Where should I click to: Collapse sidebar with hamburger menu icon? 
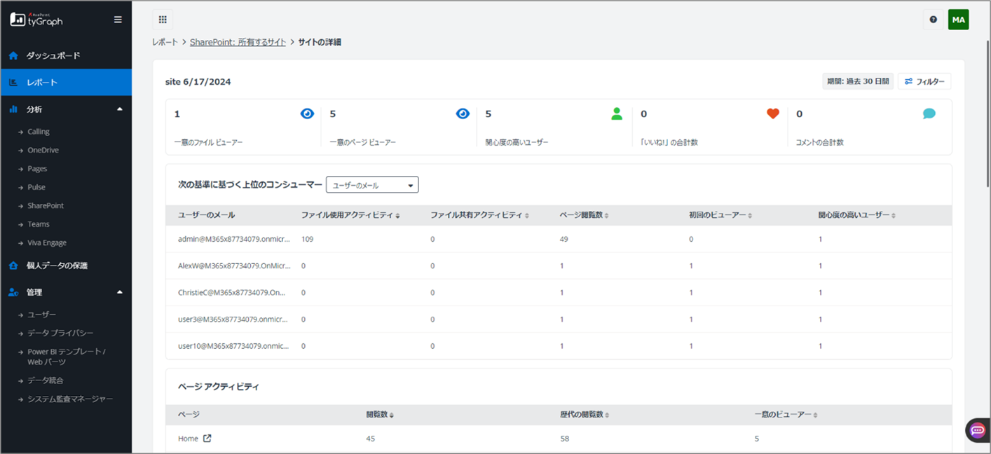pyautogui.click(x=118, y=20)
